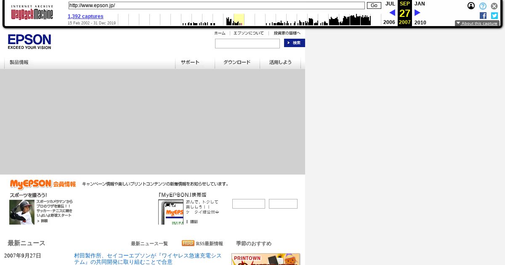Open the サポート menu tab
This screenshot has height=265, width=505.
coord(190,62)
